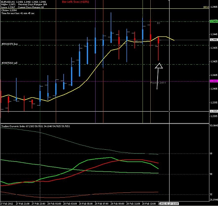Viewport: 218px width, 206px height.
Task: Click the "28 Feb 03:00" time axis label
Action: tap(70, 204)
